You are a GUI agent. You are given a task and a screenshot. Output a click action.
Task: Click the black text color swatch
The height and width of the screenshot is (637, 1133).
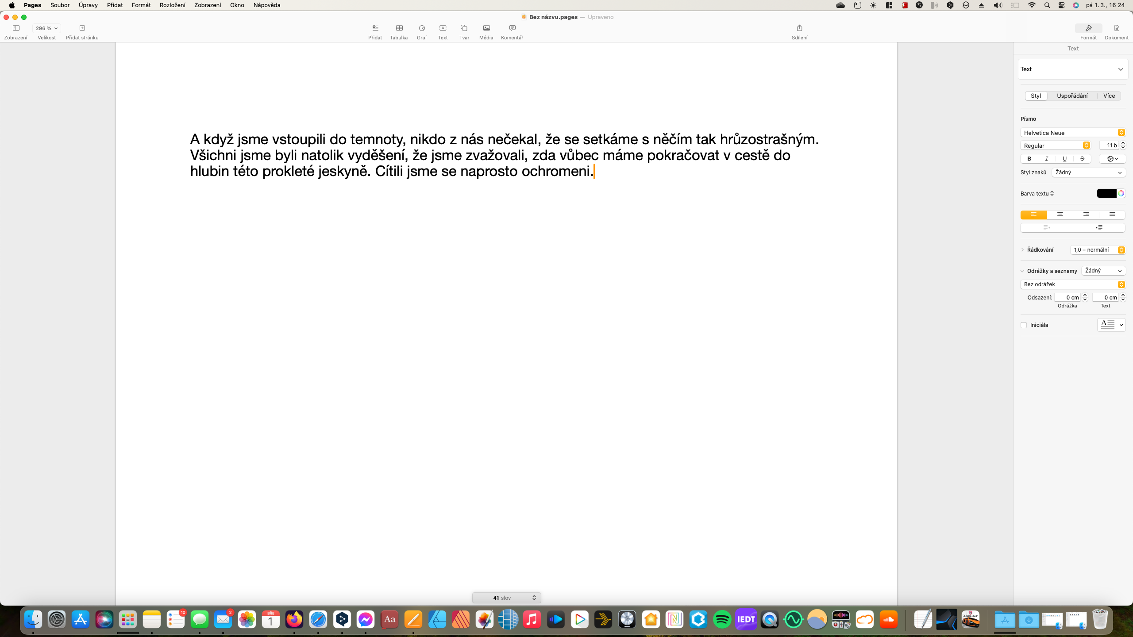(x=1106, y=193)
